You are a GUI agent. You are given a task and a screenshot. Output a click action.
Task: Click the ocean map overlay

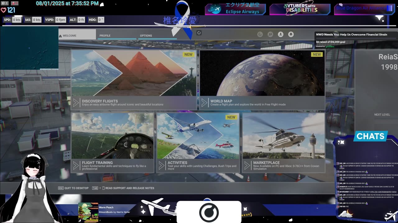(x=29, y=48)
